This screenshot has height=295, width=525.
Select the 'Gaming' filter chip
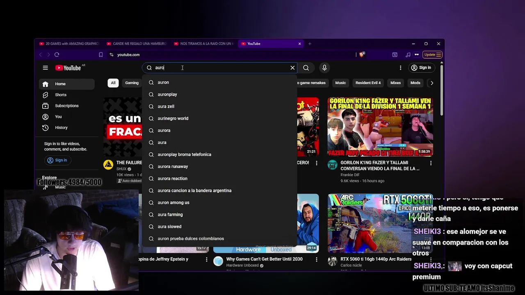click(x=132, y=83)
